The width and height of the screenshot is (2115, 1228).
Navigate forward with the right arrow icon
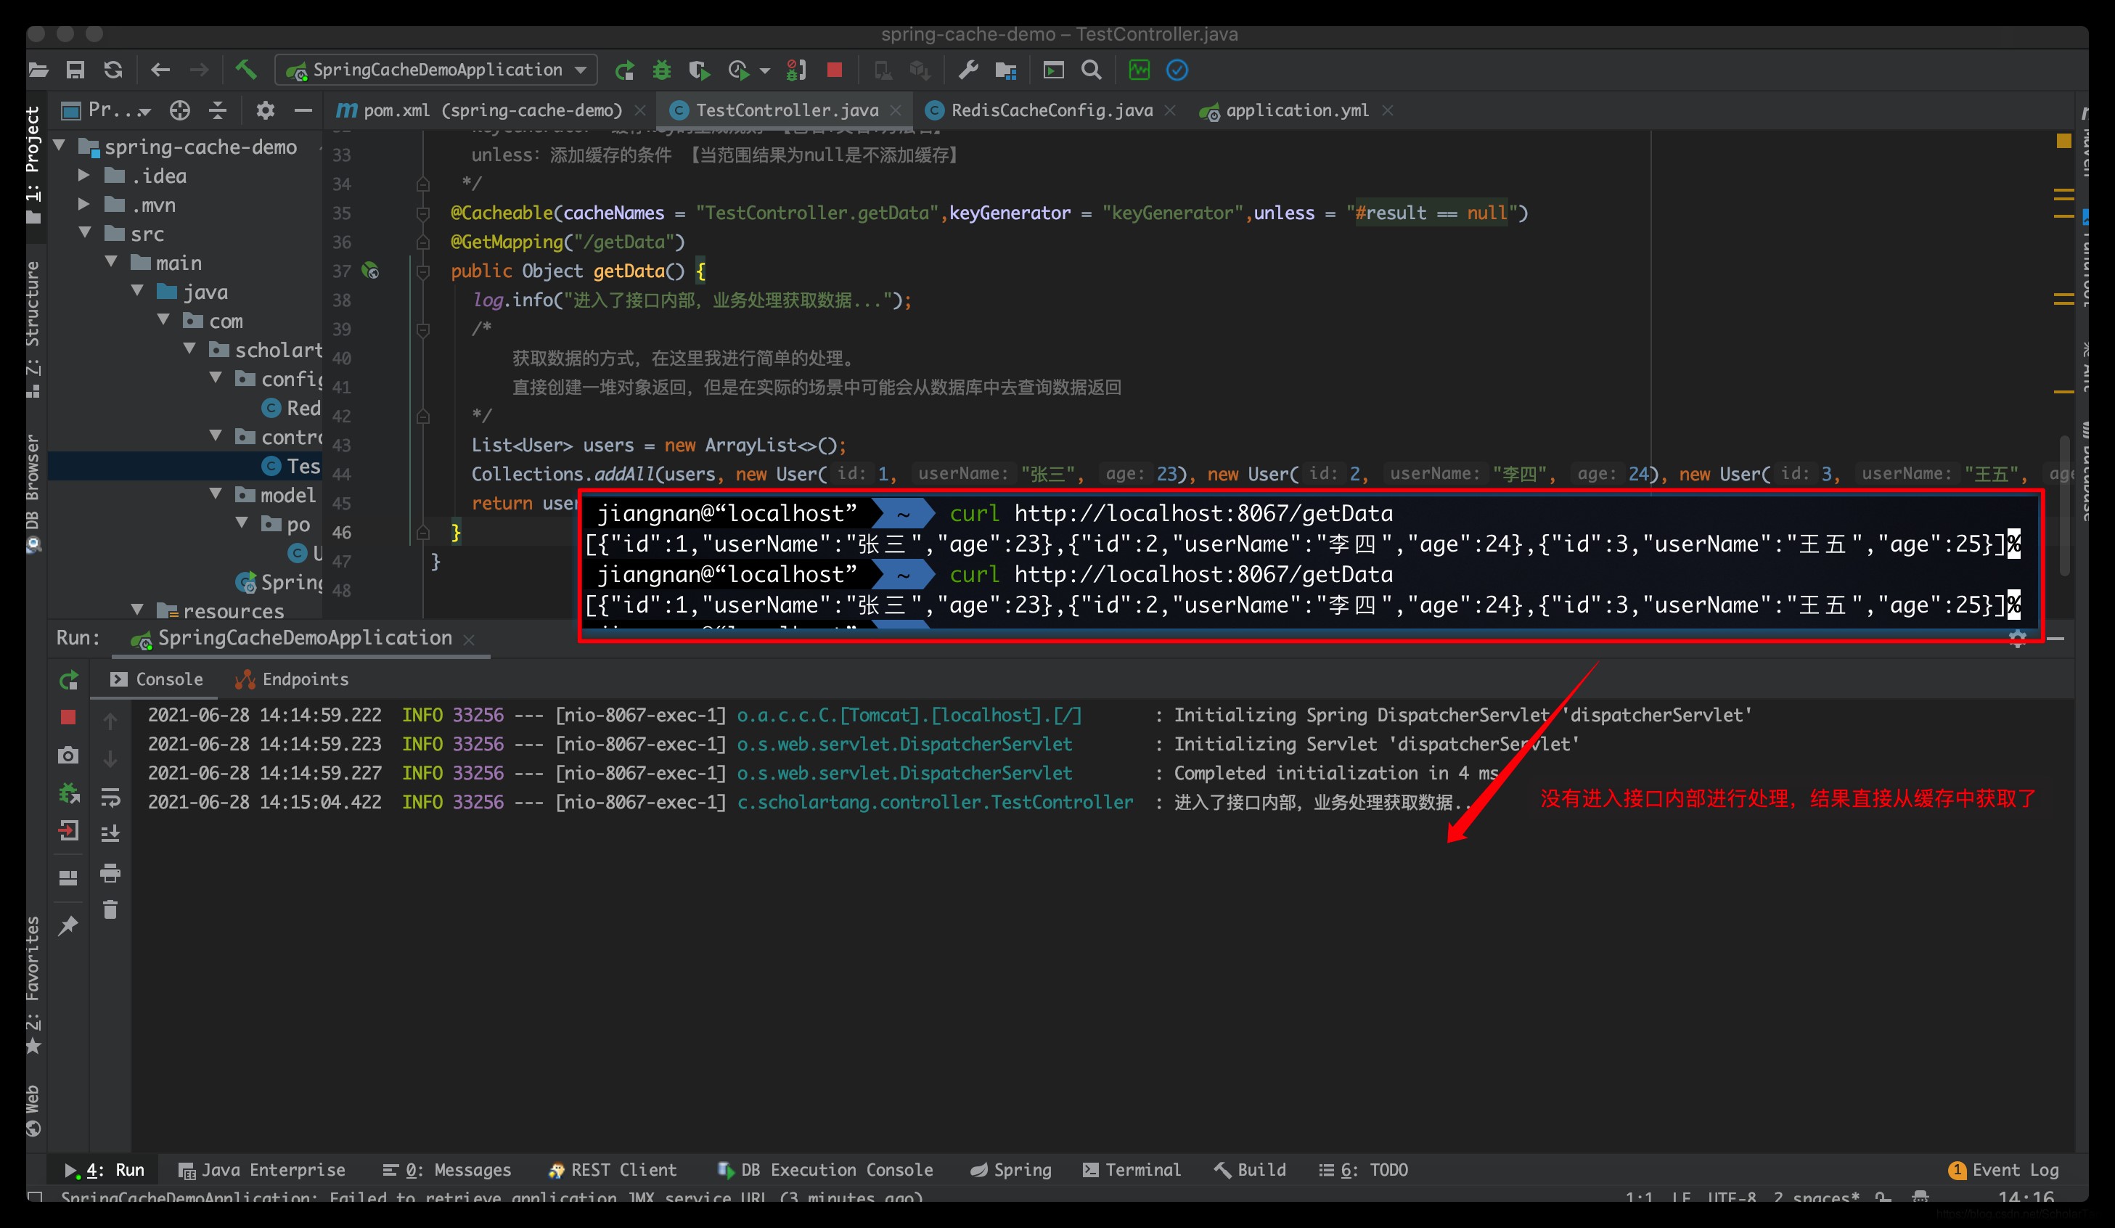199,70
